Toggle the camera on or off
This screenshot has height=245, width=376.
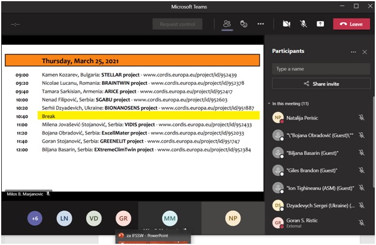[287, 24]
